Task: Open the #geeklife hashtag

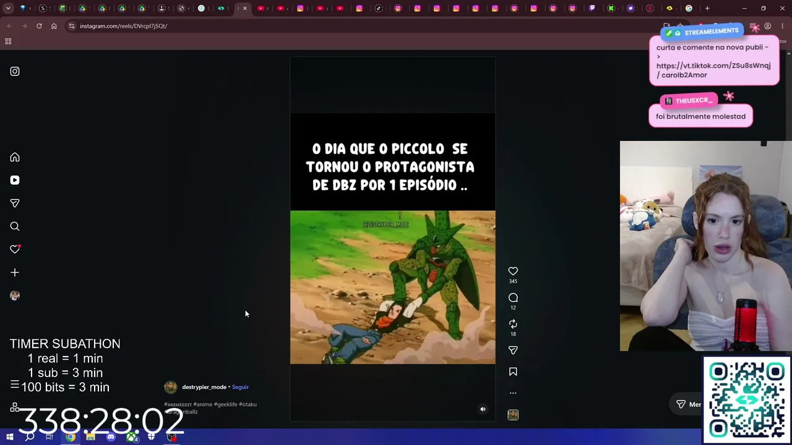Action: (x=226, y=404)
